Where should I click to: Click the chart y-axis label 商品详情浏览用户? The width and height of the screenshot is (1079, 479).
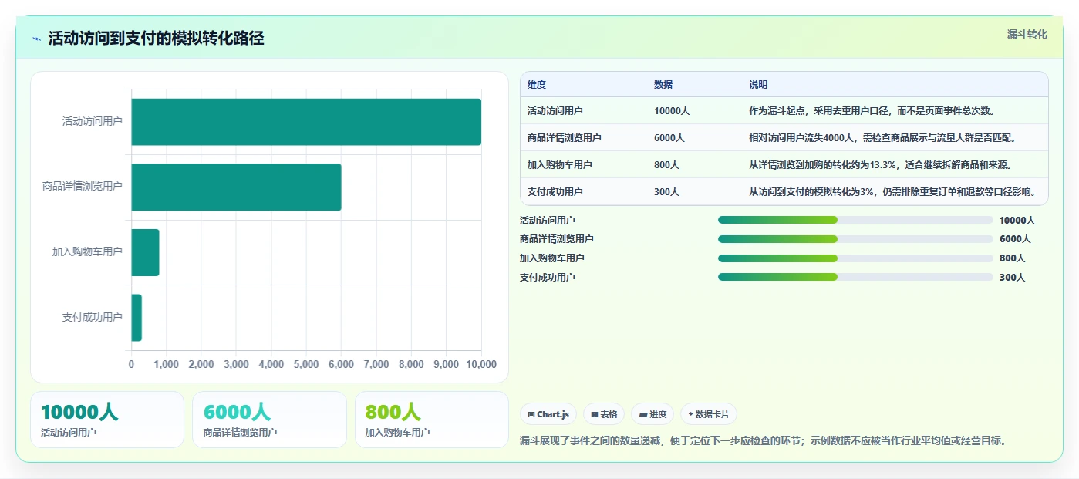[83, 187]
